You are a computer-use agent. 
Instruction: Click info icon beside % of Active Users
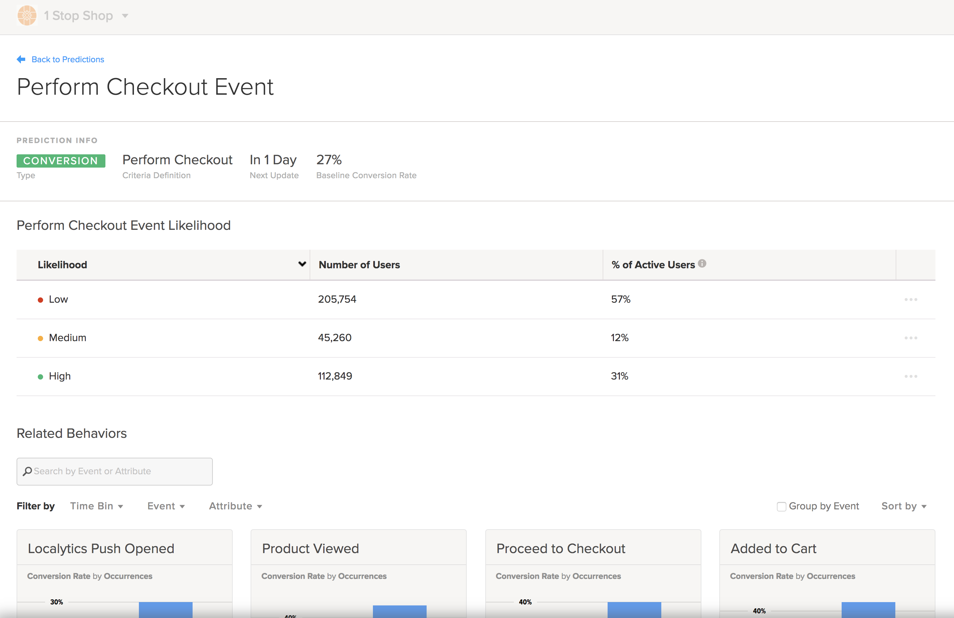pos(702,264)
